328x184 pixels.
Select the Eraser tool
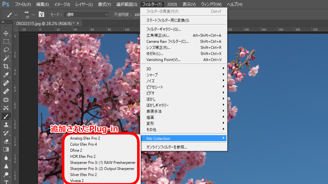click(x=6, y=142)
